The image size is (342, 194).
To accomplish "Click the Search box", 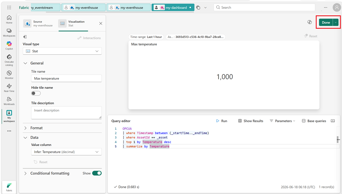I will click(x=264, y=7).
